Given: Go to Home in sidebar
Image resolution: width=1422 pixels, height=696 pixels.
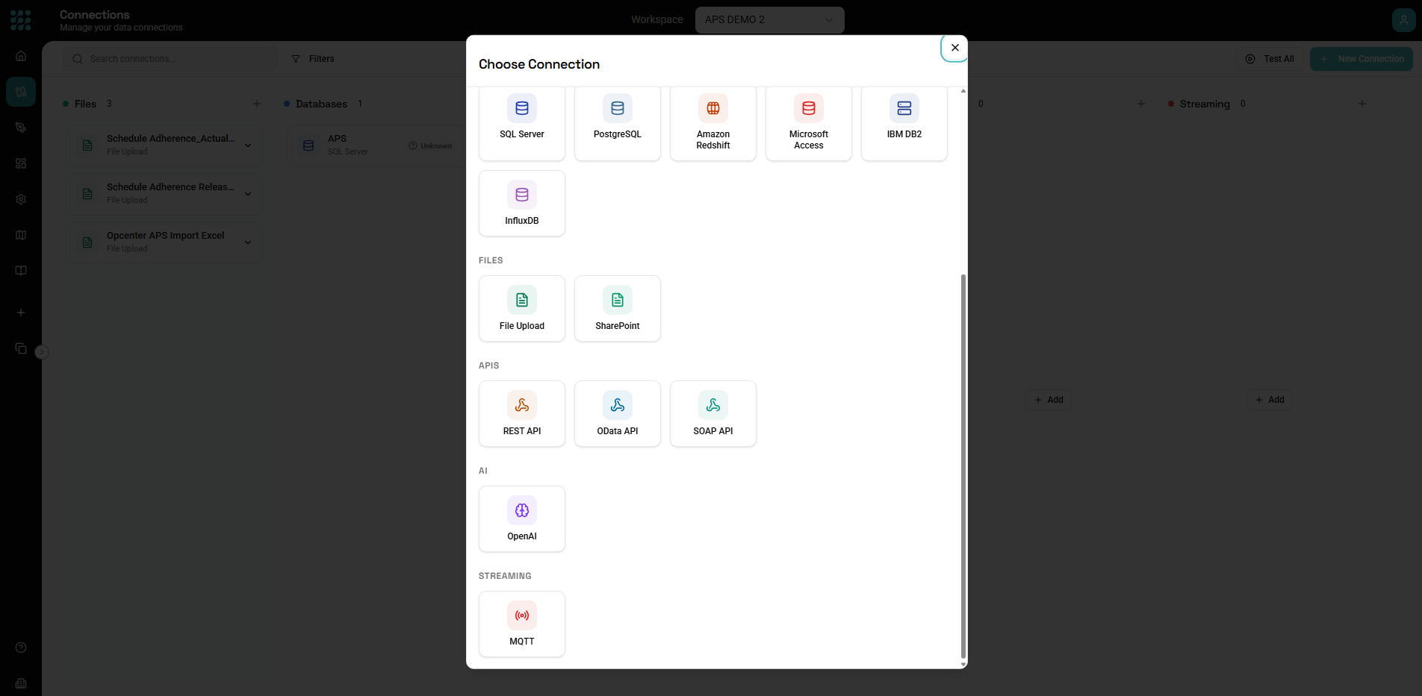Looking at the screenshot, I should point(21,56).
